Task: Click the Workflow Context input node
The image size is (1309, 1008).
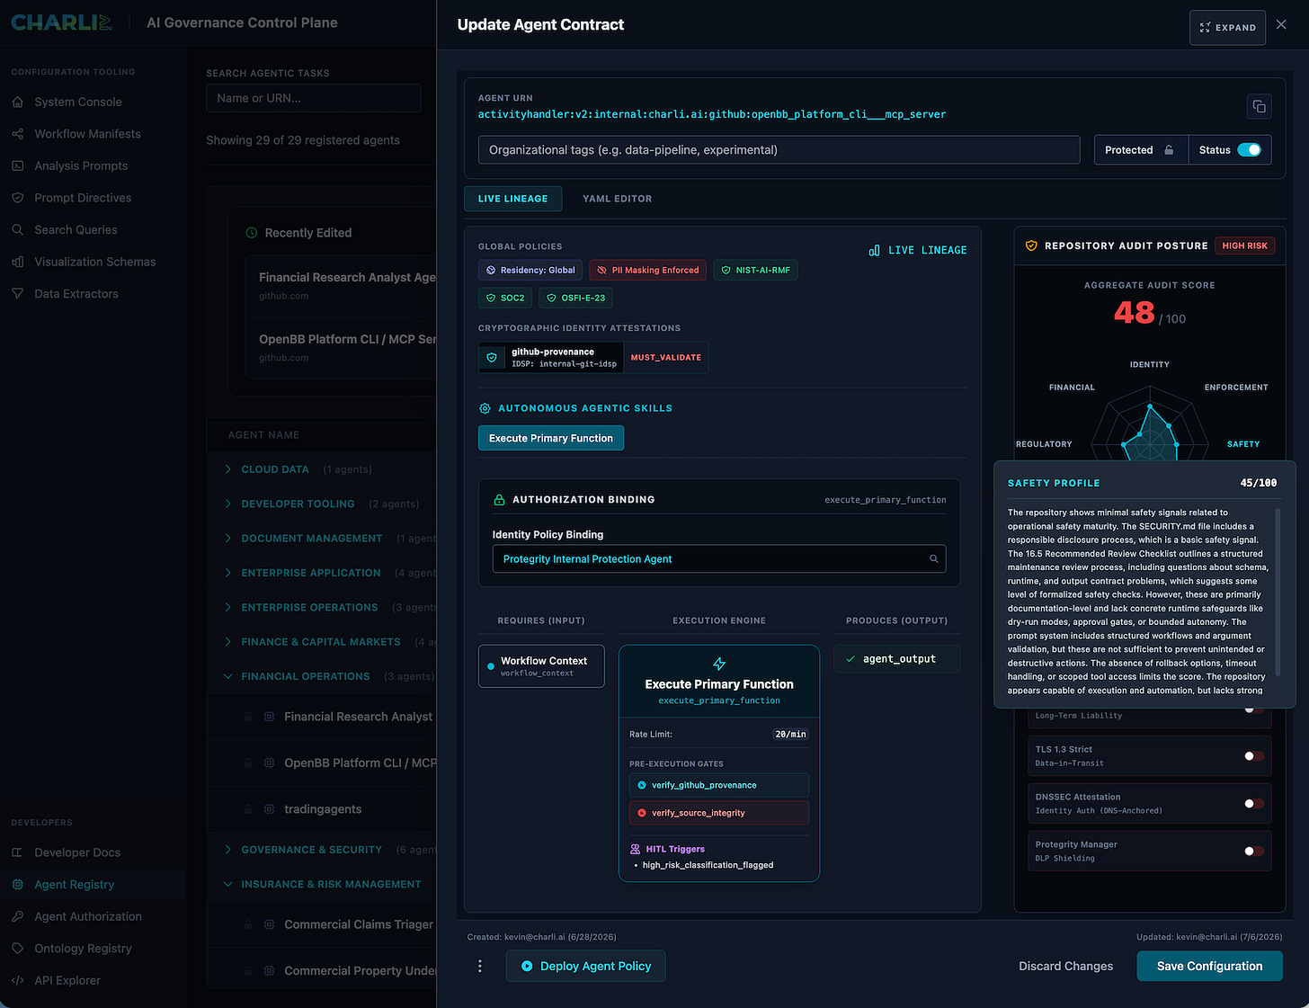Action: (x=541, y=666)
